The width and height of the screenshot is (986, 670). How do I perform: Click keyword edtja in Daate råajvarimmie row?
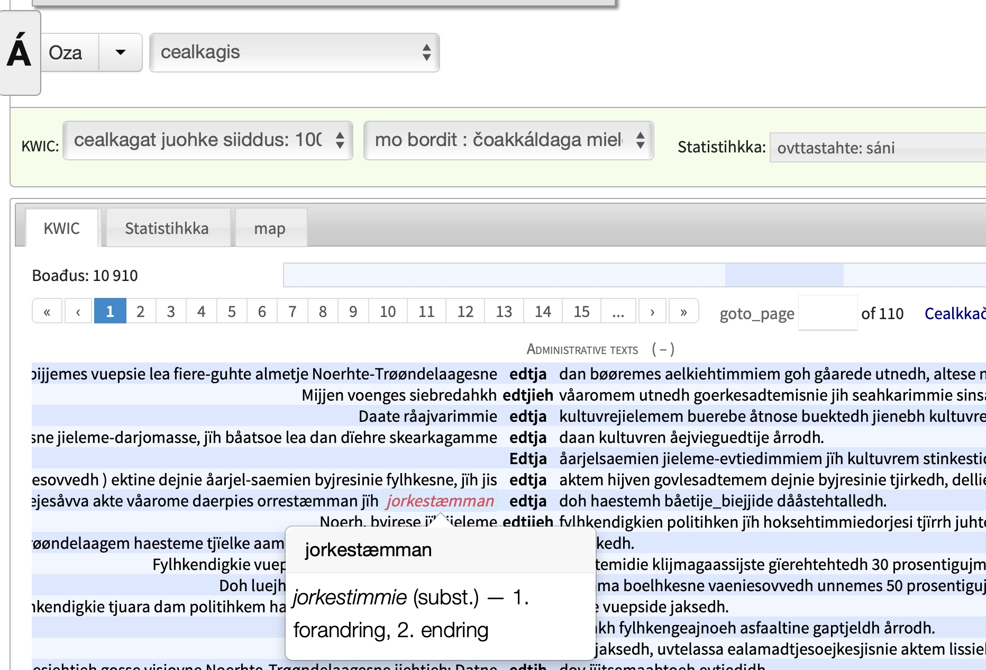[x=528, y=416]
